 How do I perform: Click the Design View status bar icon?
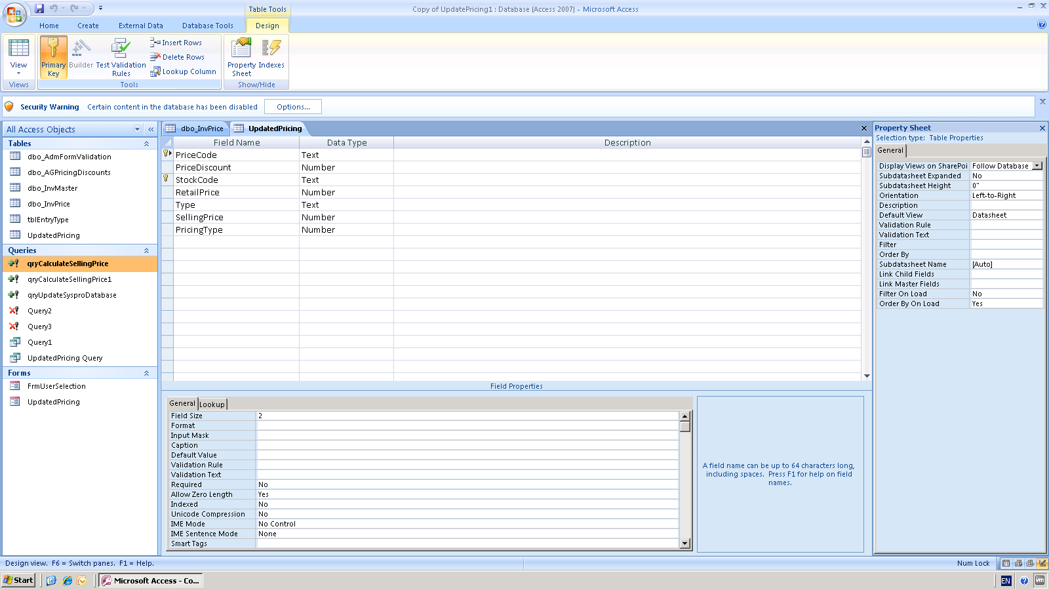1042,563
